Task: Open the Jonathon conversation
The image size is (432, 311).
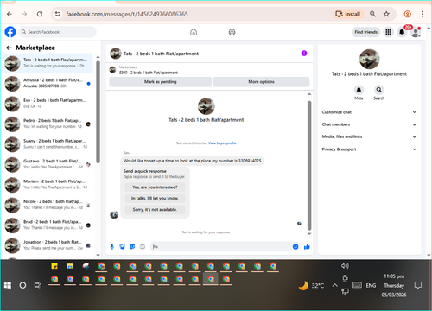Action: click(48, 245)
